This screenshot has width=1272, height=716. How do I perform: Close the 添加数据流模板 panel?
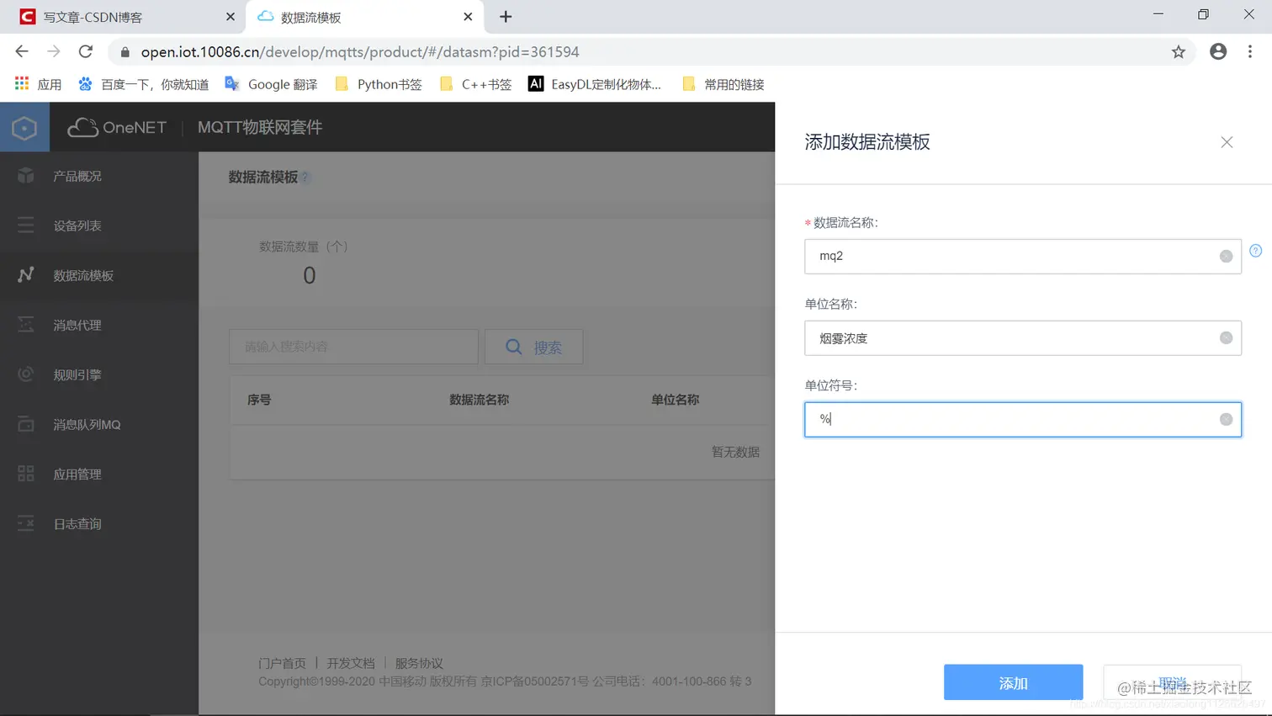coord(1227,142)
